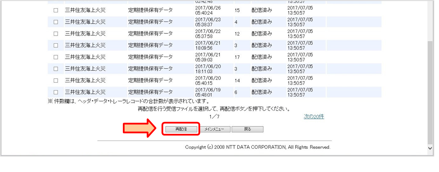This screenshot has height=172, width=439.
Task: Click the 1/7 page indicator
Action: pos(214,117)
